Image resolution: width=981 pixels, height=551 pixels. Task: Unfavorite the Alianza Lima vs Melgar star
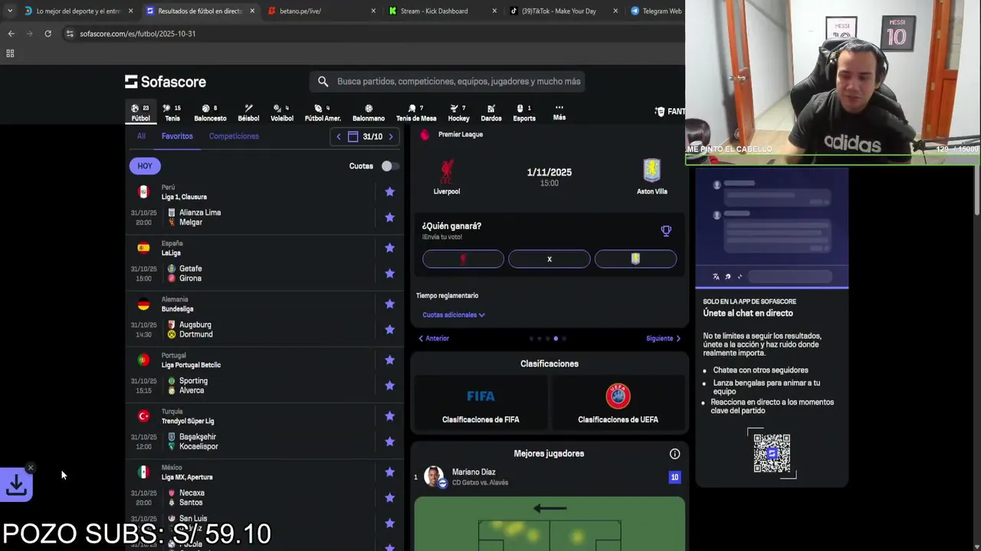(x=389, y=217)
